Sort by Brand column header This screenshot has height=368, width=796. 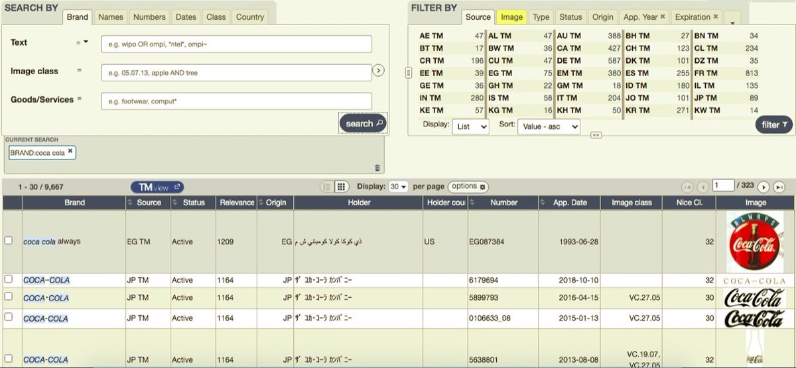click(x=74, y=203)
